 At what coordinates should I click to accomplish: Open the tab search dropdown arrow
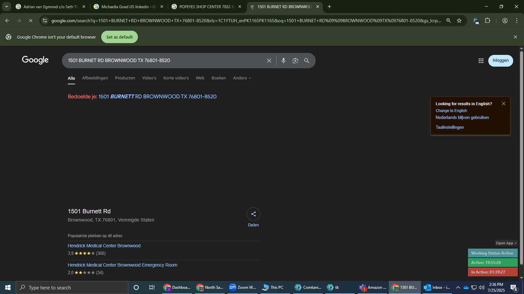click(x=7, y=7)
